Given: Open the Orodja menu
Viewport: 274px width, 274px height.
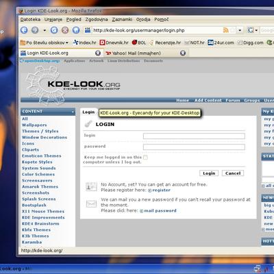Looking at the screenshot, I should [143, 19].
